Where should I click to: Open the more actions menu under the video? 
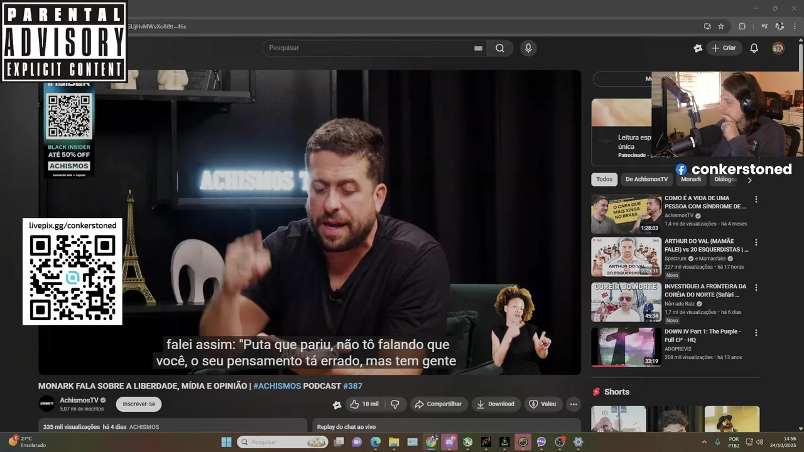tap(573, 404)
